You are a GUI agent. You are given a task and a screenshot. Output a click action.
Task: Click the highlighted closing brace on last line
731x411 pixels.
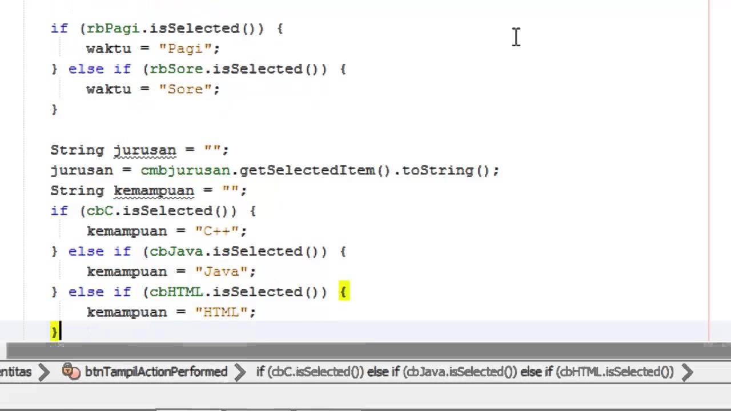pyautogui.click(x=54, y=332)
